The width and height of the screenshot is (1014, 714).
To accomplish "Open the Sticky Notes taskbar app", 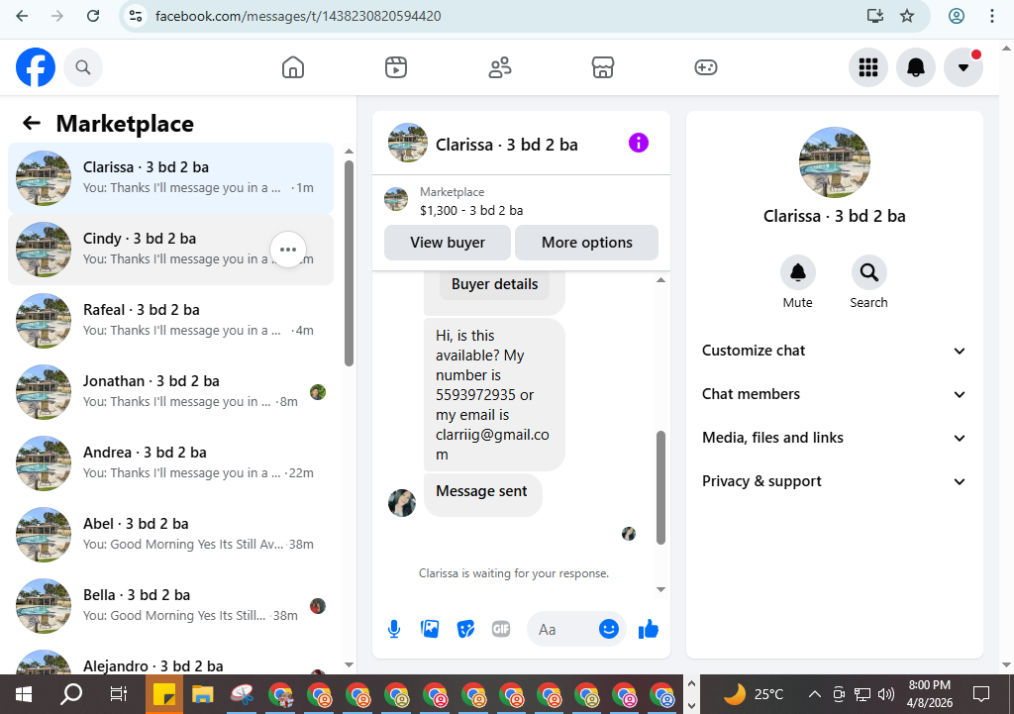I will pos(164,694).
